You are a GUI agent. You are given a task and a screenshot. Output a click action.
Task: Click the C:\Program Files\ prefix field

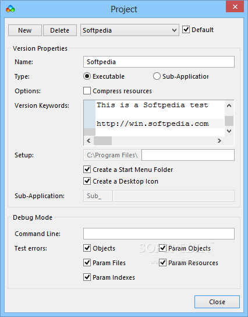coord(112,155)
